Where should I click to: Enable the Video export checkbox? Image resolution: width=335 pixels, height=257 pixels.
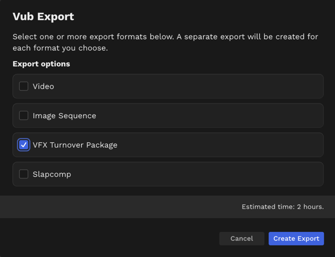tap(23, 86)
